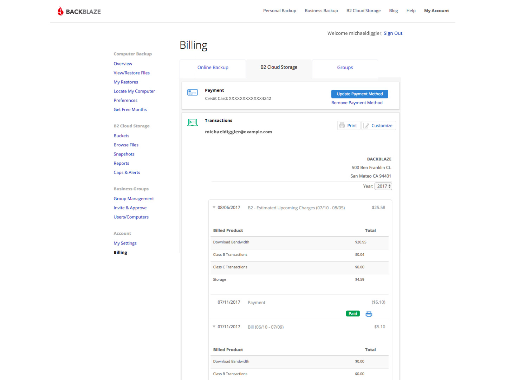This screenshot has height=380, width=506.
Task: Click michaeldiggler@example.com email text
Action: pos(238,132)
